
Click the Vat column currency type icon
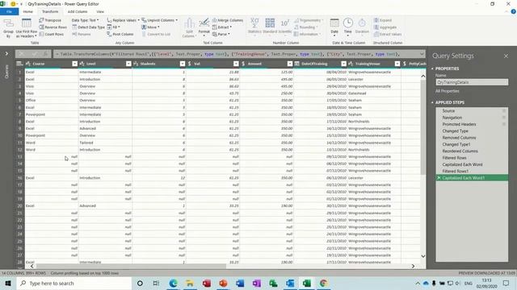[189, 64]
